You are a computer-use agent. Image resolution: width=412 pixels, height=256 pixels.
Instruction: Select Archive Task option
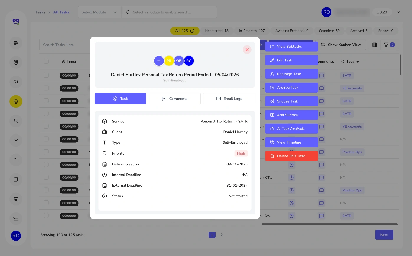(x=291, y=88)
